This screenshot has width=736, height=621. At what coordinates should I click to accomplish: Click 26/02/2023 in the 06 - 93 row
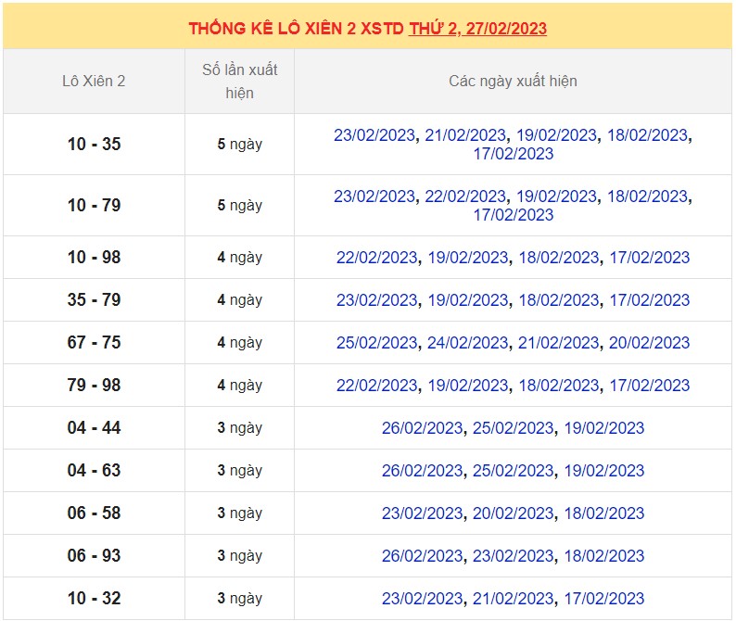(x=422, y=556)
